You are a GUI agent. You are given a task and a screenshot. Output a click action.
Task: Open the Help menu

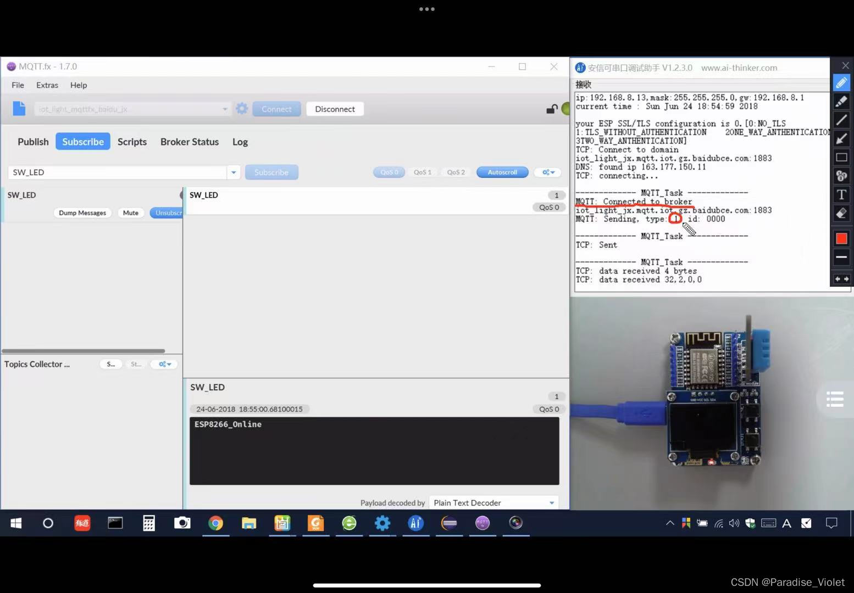(x=79, y=85)
